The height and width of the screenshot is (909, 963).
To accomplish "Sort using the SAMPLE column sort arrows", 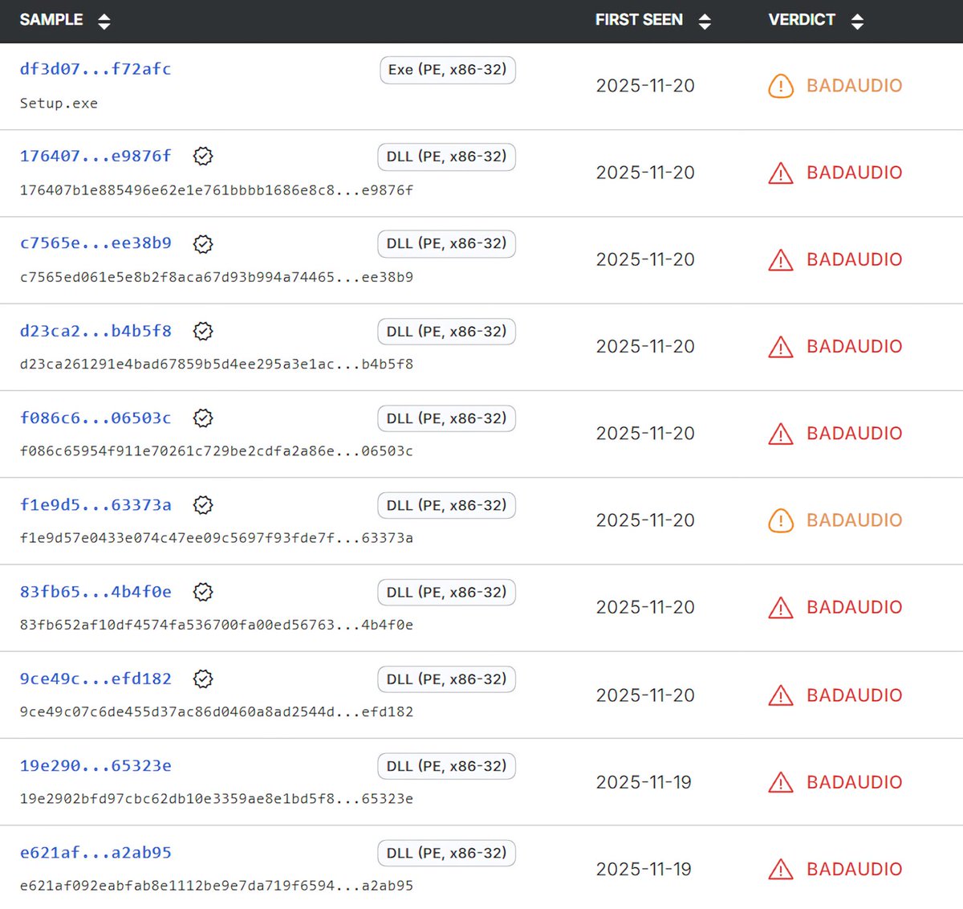I will pyautogui.click(x=104, y=19).
